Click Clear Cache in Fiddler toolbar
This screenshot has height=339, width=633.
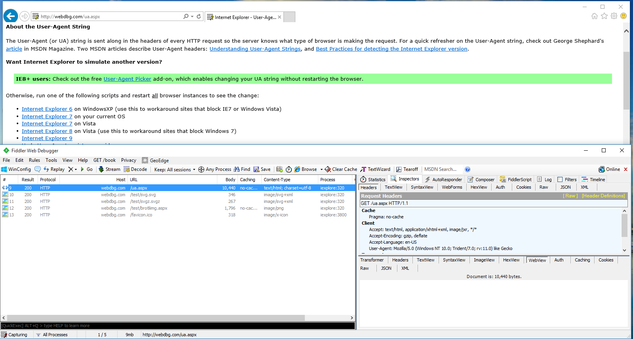(341, 169)
